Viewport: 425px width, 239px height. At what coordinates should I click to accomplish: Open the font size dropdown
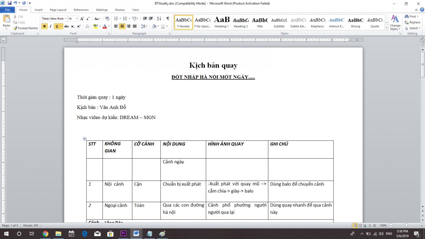(x=77, y=19)
